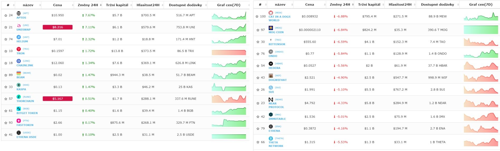Click the Bitget Token logo
This screenshot has width=500, height=151.
[x=19, y=109]
